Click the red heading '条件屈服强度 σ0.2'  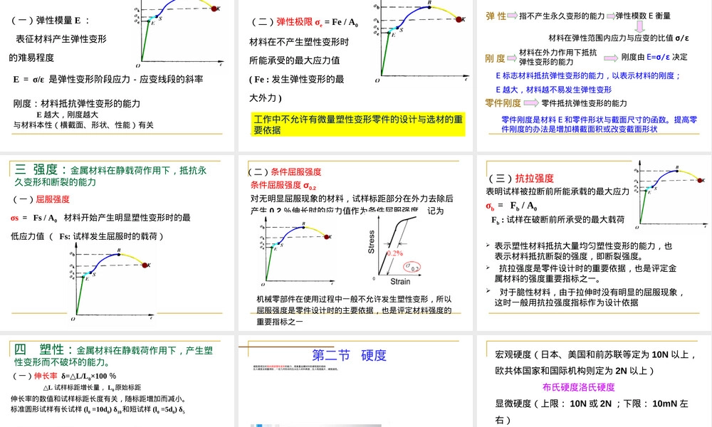283,185
